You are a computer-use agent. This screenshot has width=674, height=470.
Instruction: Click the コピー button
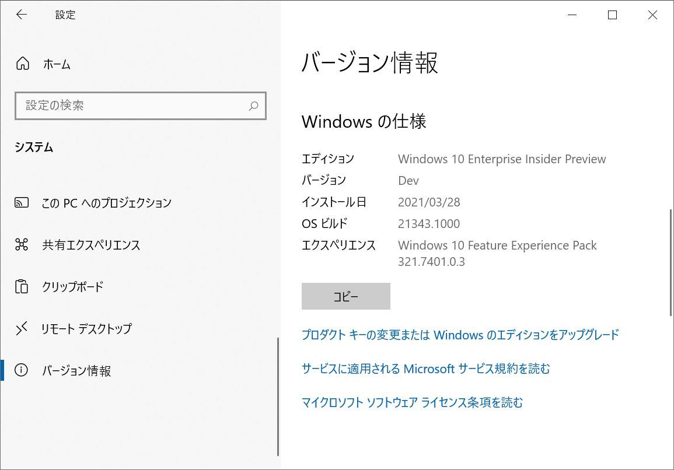coord(346,296)
